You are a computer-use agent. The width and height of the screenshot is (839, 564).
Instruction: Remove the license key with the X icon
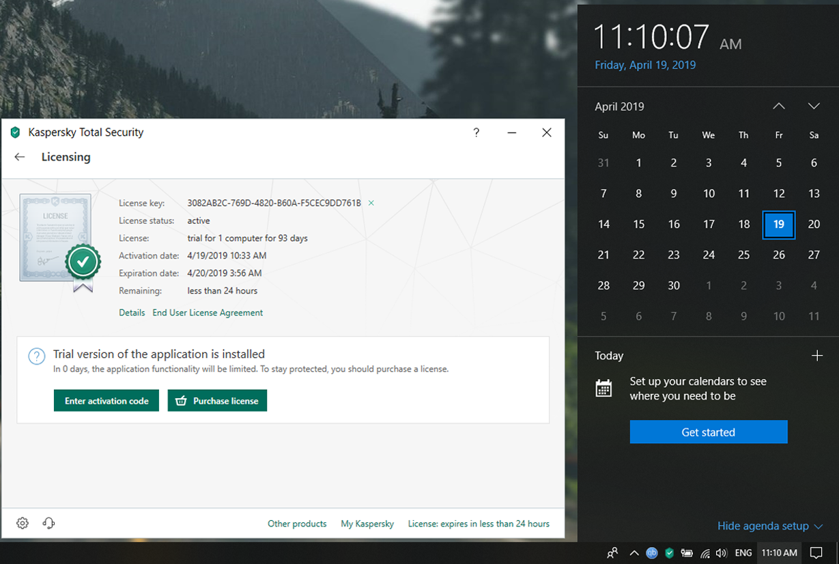click(371, 203)
